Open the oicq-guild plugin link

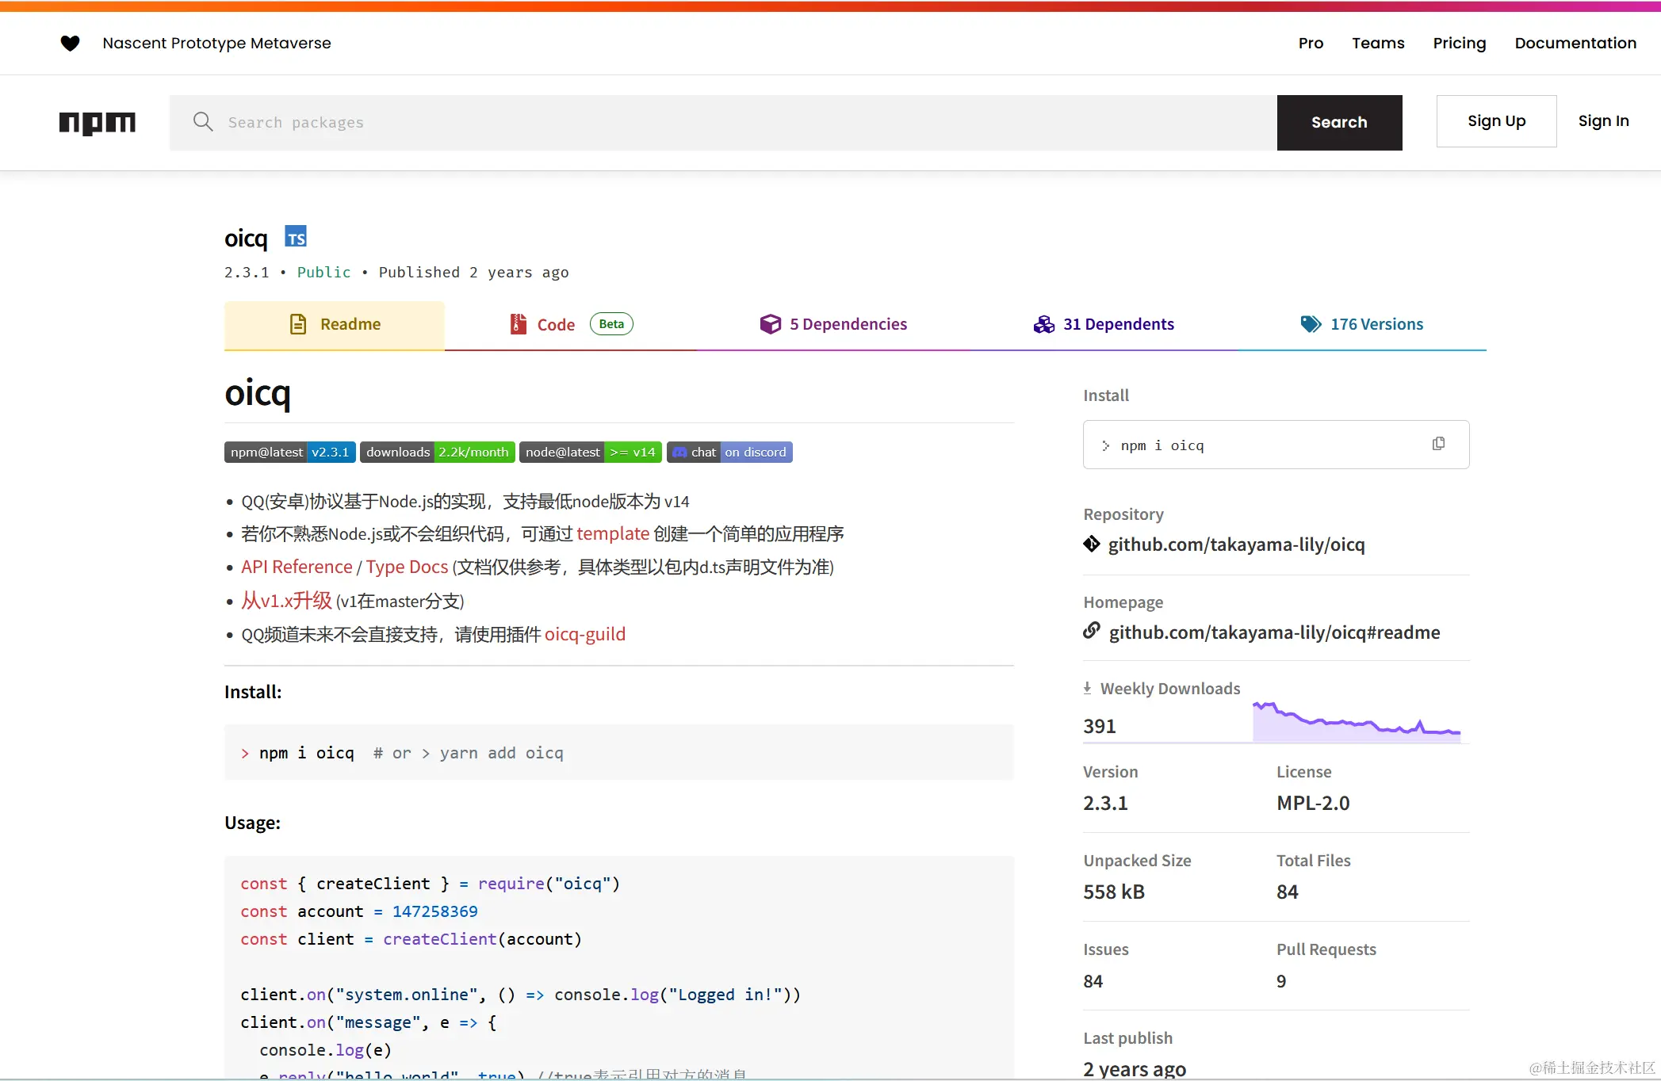pyautogui.click(x=584, y=634)
